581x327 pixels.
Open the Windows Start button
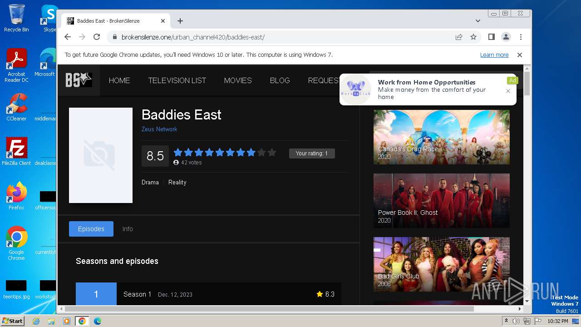pyautogui.click(x=13, y=321)
